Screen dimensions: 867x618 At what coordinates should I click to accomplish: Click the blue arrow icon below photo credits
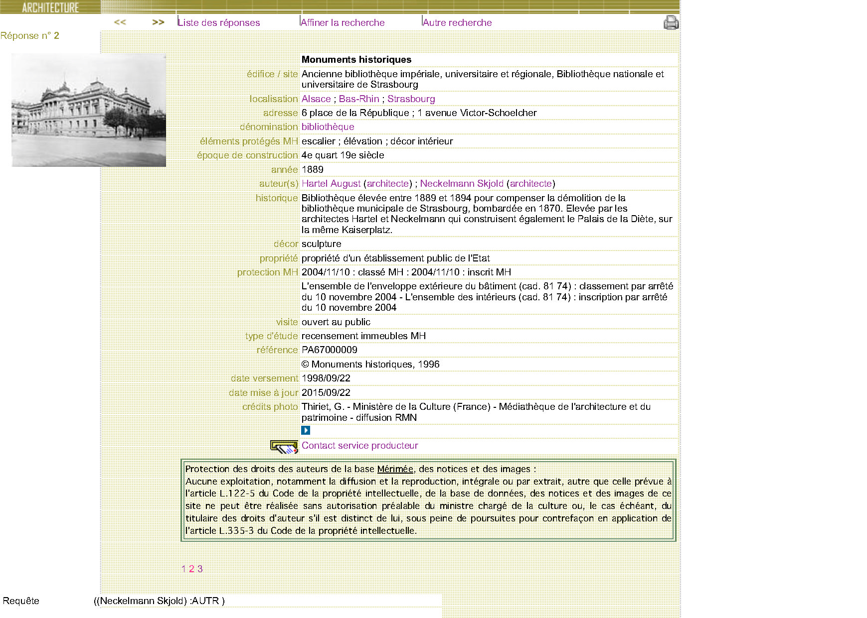pos(306,430)
